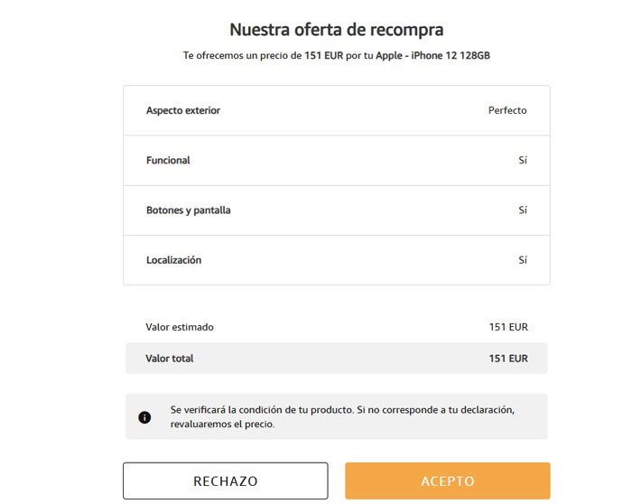Click the "Valor total" label
The height and width of the screenshot is (504, 632).
pos(170,359)
